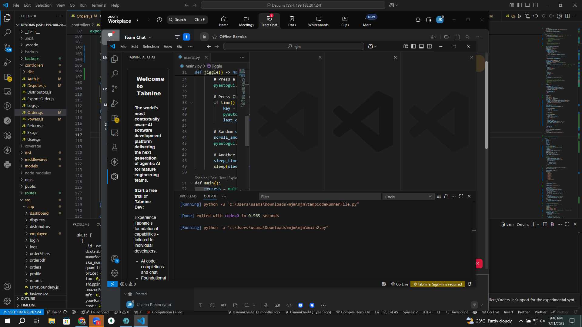The width and height of the screenshot is (582, 327).
Task: Open Terminal menu in Devoms window
Action: pyautogui.click(x=99, y=5)
